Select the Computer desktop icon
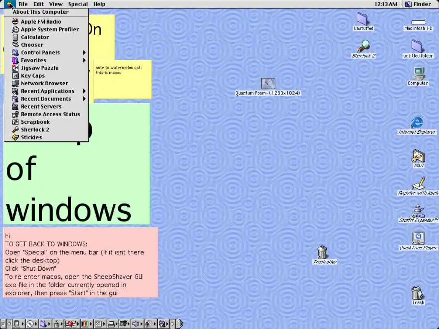The width and height of the screenshot is (439, 329). click(x=418, y=76)
